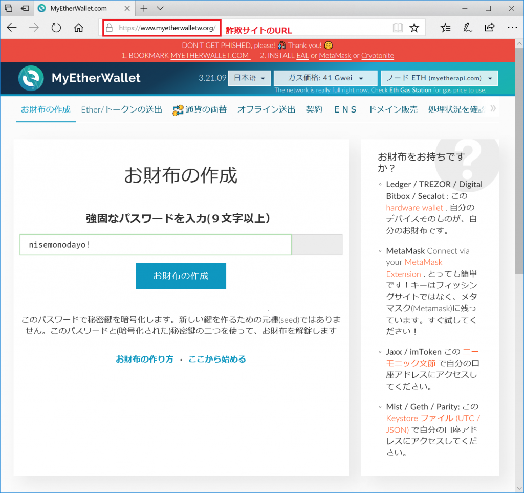Open the Eth Gas Station link
524x493 pixels.
[410, 90]
